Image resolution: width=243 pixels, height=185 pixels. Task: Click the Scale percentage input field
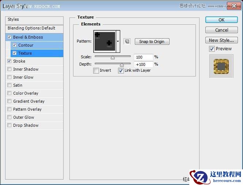click(x=144, y=57)
